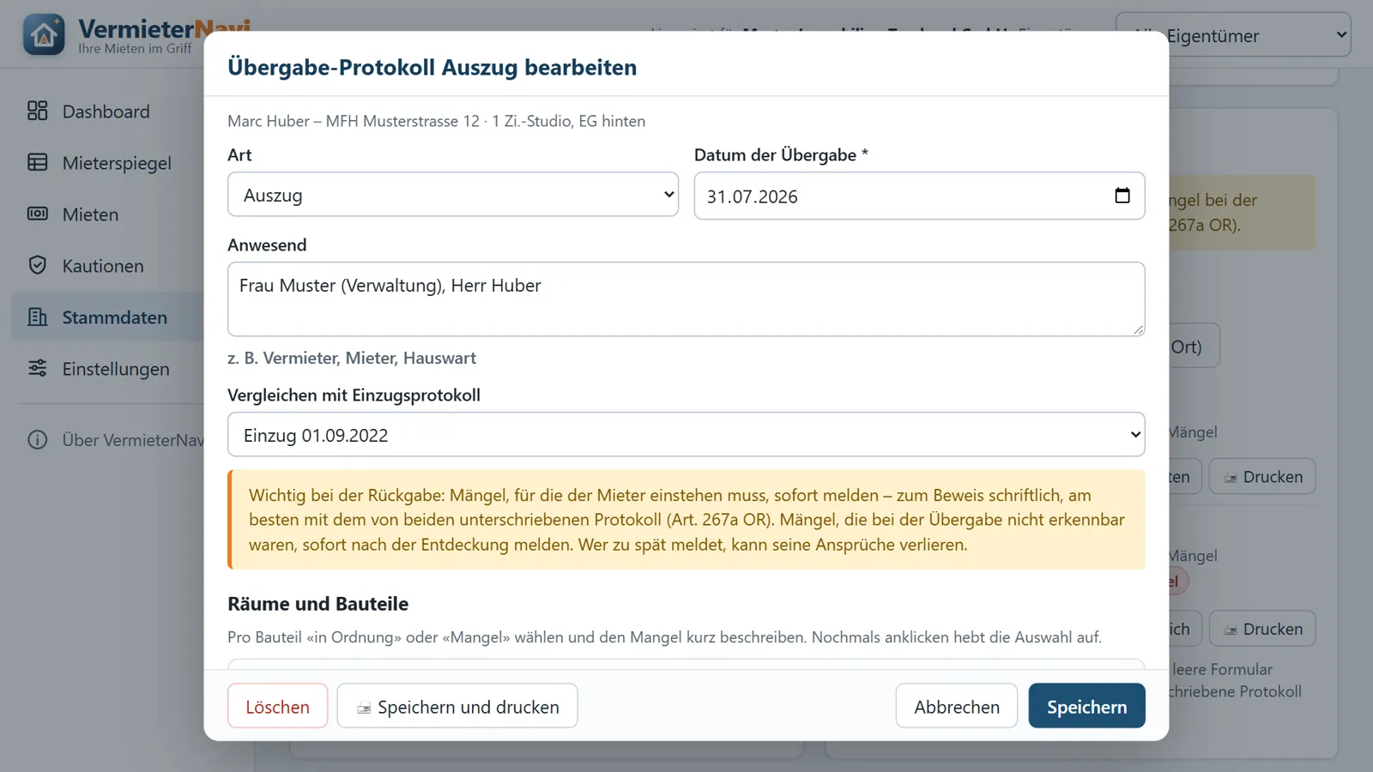Click the Dashboard grid icon
Image resolution: width=1373 pixels, height=772 pixels.
38,111
